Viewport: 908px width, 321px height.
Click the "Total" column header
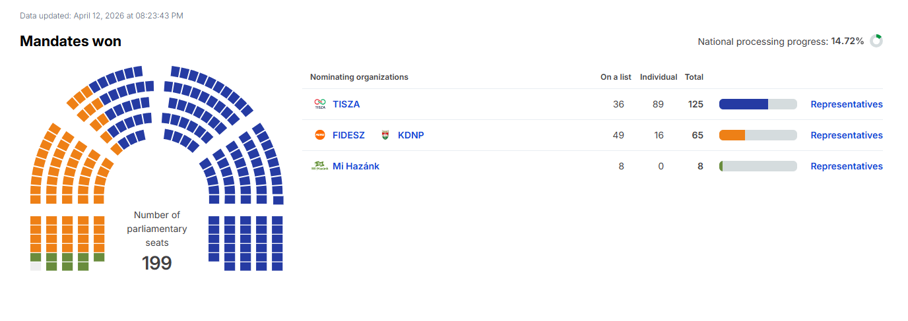694,77
